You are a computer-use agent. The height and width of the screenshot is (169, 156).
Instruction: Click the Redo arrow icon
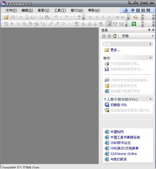(67, 17)
